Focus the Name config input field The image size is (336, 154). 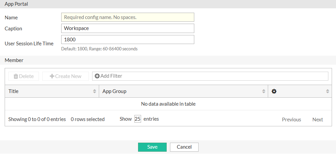point(127,17)
